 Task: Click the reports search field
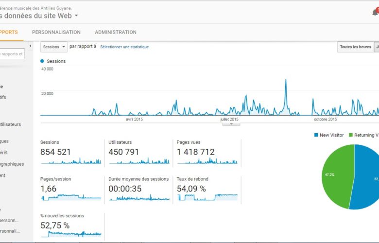12,54
